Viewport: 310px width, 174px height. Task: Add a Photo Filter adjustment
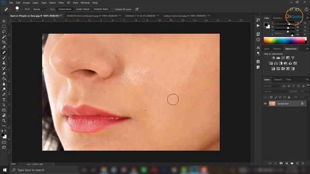pyautogui.click(x=285, y=63)
